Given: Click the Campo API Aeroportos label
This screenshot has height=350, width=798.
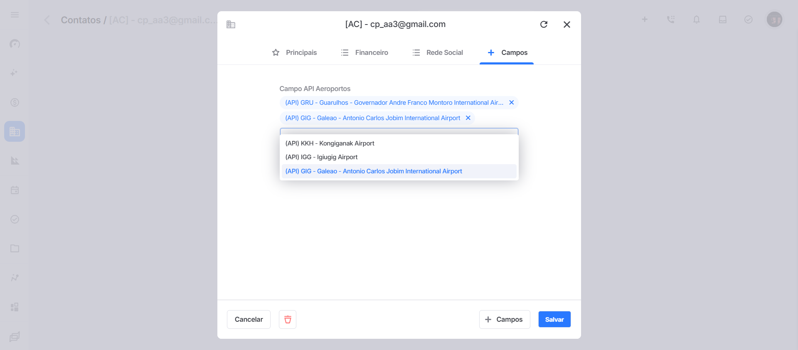Looking at the screenshot, I should (315, 89).
